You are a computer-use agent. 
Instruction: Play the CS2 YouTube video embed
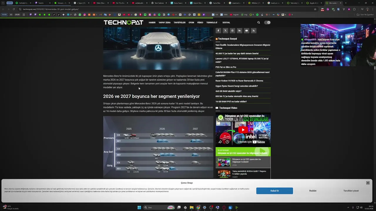[x=243, y=130]
